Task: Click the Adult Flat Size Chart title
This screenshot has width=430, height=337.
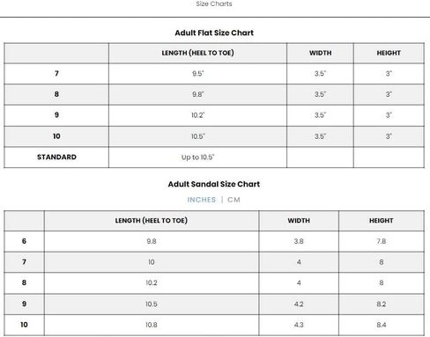Action: click(214, 33)
